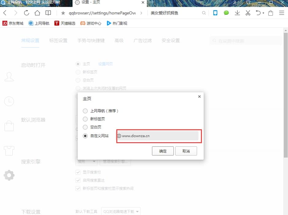The height and width of the screenshot is (215, 288).
Task: Switch to the 广告过滤 settings tab
Action: pos(142,40)
